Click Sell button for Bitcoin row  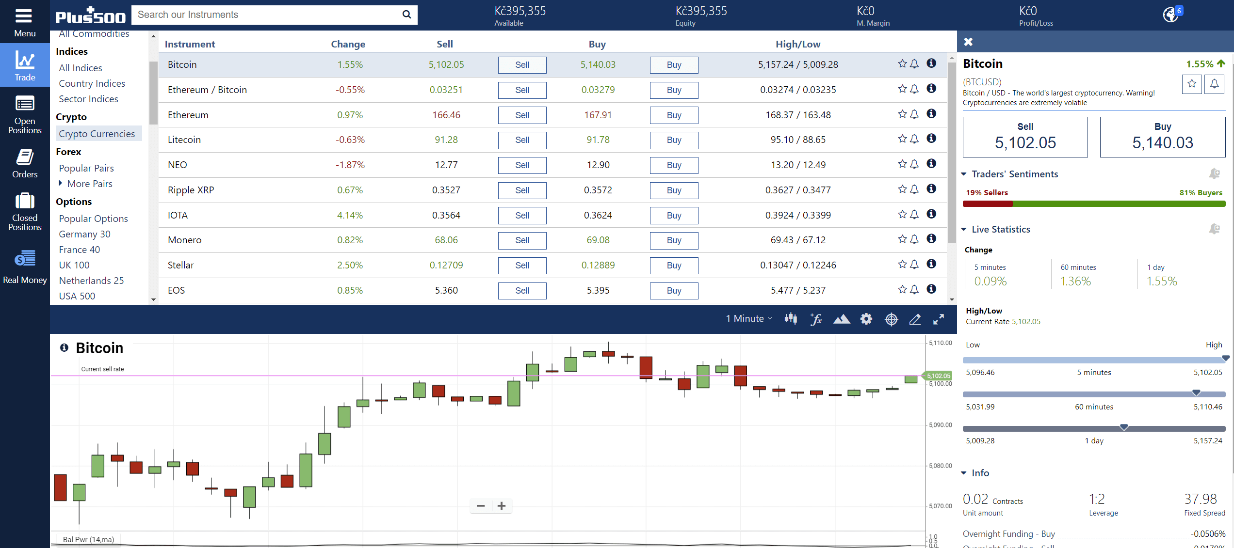click(522, 65)
